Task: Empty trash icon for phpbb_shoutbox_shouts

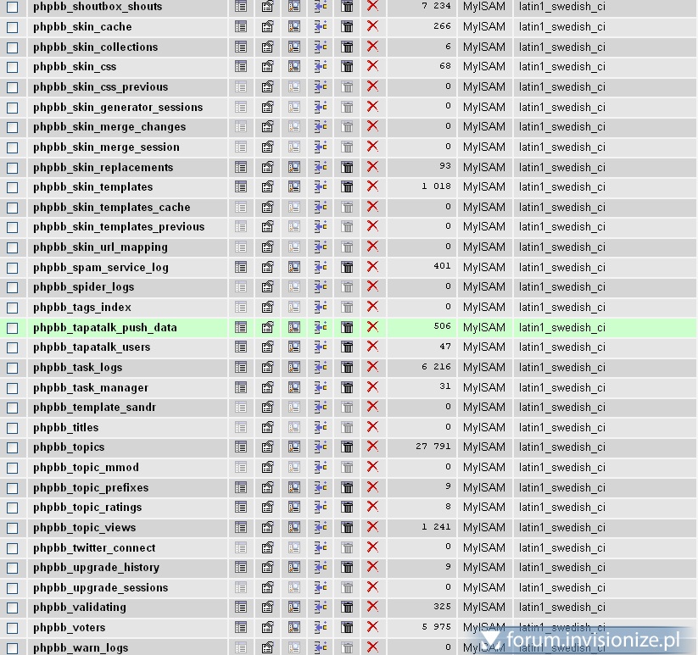Action: coord(347,7)
